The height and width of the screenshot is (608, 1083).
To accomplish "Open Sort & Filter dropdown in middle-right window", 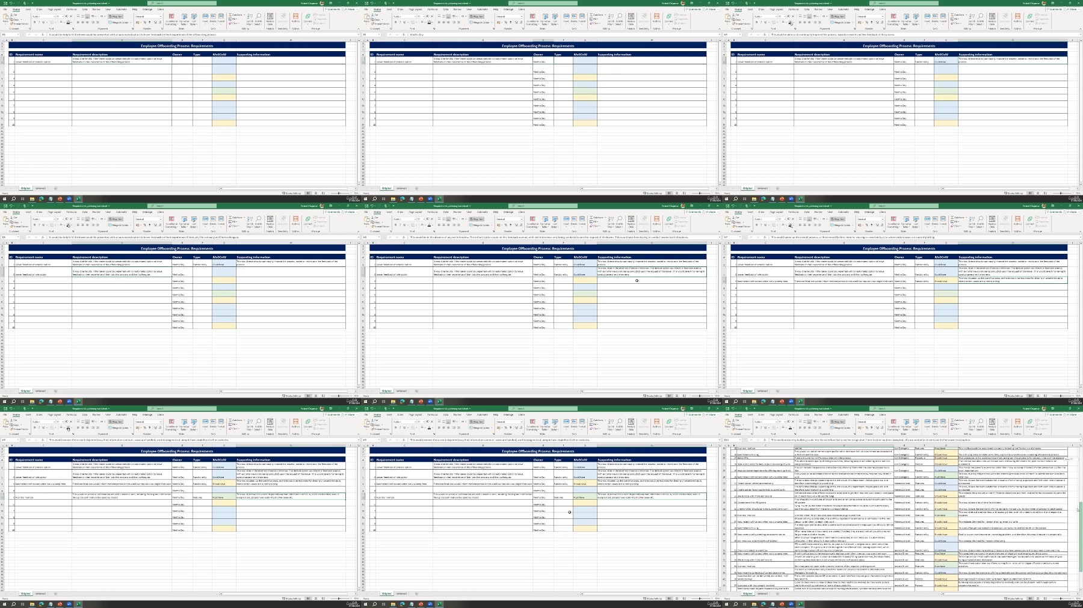I will [x=972, y=222].
